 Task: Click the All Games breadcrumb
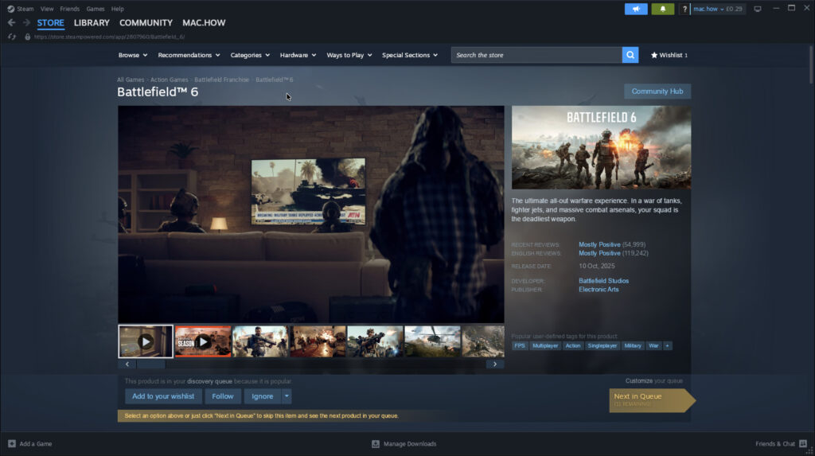click(131, 80)
